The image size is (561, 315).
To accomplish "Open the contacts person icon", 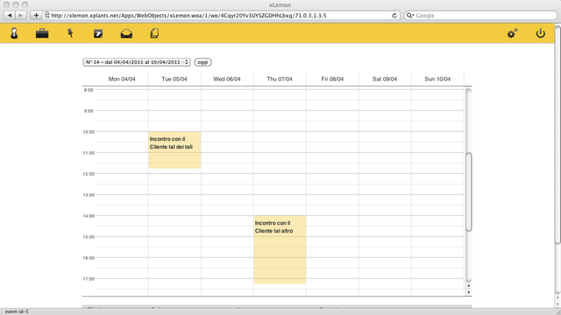I will coord(14,33).
